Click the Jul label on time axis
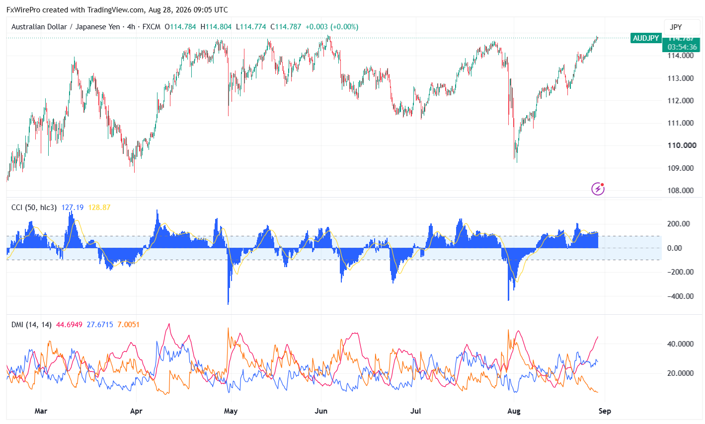This screenshot has width=705, height=424. pos(416,411)
